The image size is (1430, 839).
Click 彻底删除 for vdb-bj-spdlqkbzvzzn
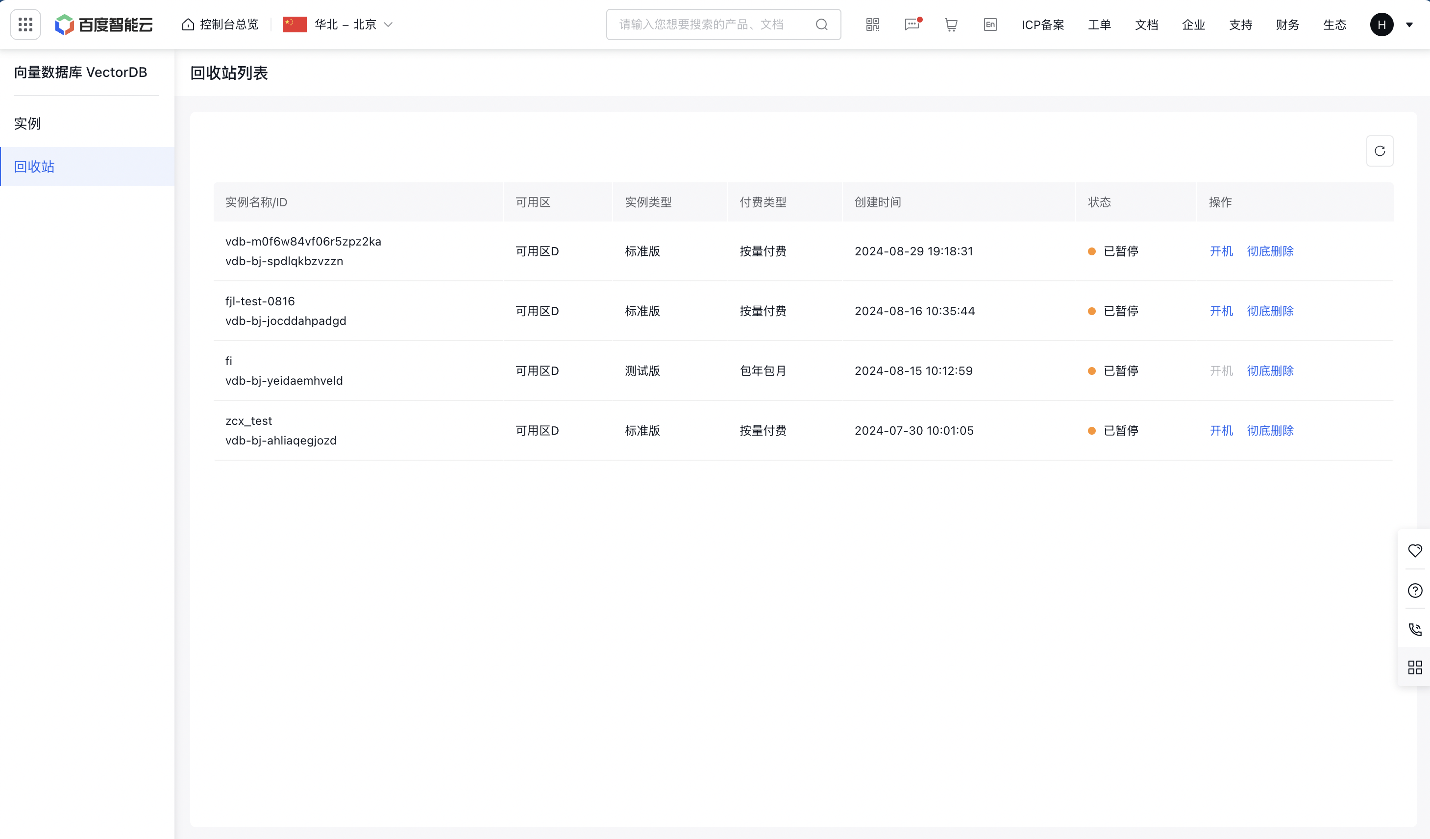(1270, 251)
